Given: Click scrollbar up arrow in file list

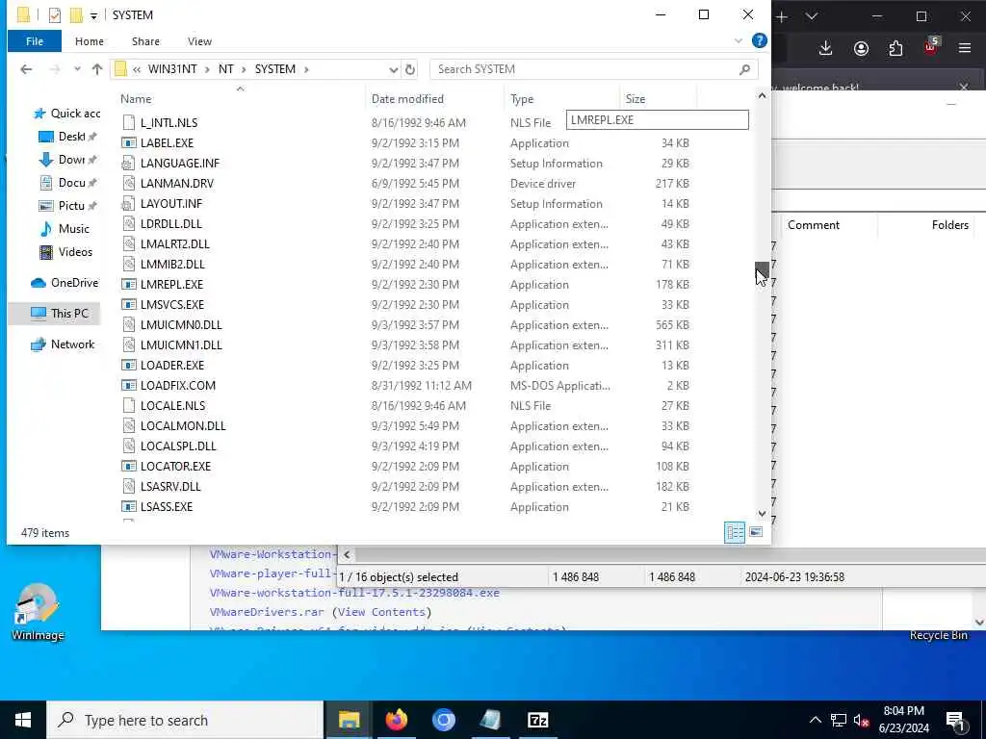Looking at the screenshot, I should point(762,96).
